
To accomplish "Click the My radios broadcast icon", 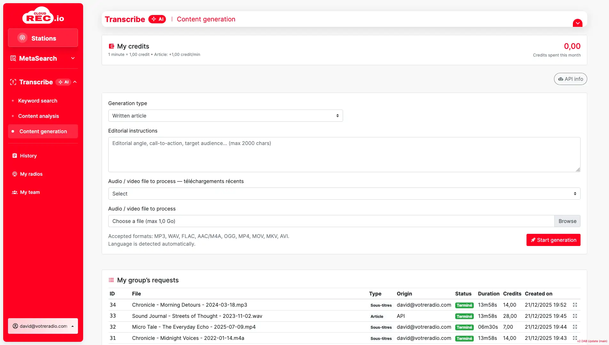I will [15, 174].
